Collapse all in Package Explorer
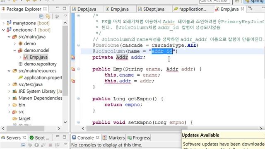This screenshot has width=265, height=149. [x=41, y=16]
